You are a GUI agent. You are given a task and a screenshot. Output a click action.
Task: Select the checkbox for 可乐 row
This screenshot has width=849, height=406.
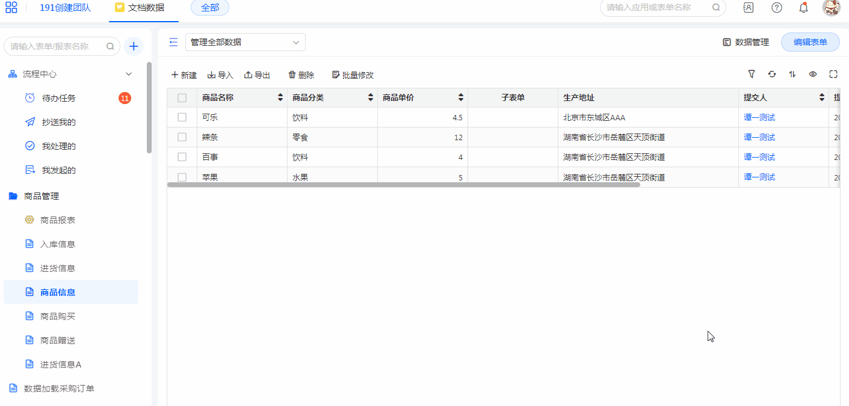pyautogui.click(x=182, y=117)
